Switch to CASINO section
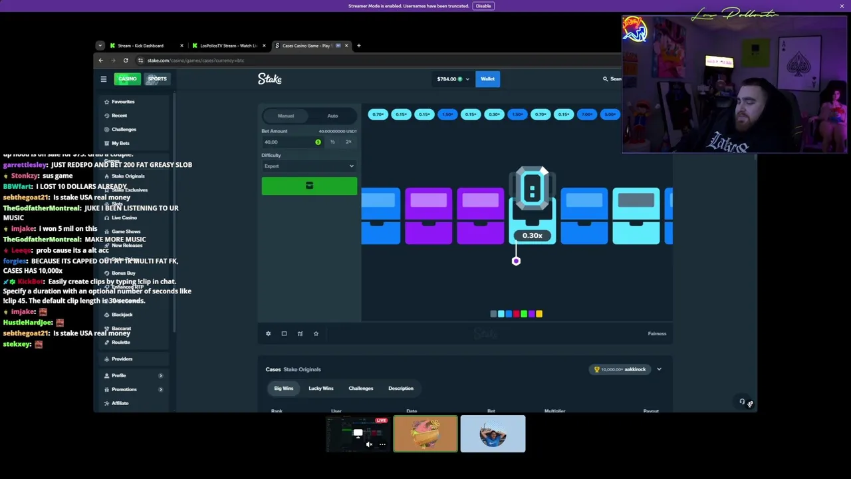Viewport: 851px width, 479px height. [127, 79]
